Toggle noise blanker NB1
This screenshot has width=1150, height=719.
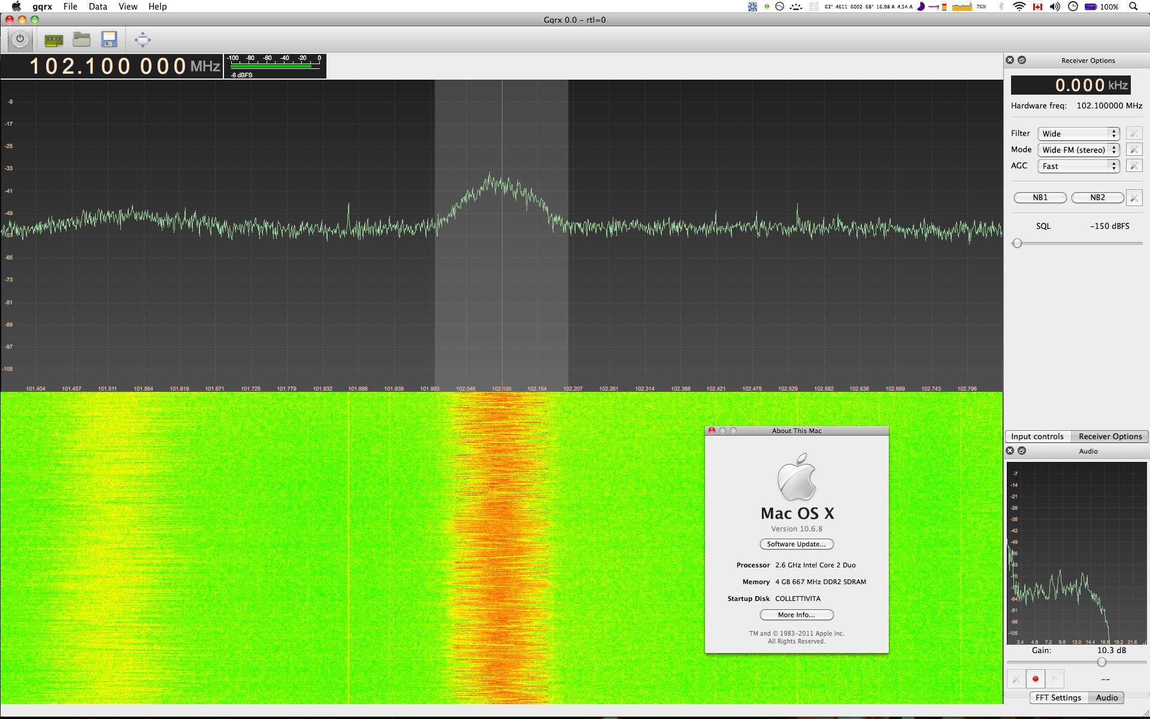[1040, 198]
